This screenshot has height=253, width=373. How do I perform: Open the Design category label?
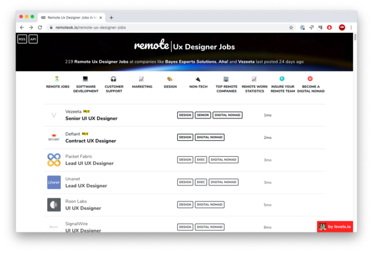(x=170, y=87)
